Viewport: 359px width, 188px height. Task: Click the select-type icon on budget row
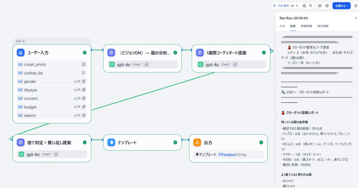[x=83, y=107]
